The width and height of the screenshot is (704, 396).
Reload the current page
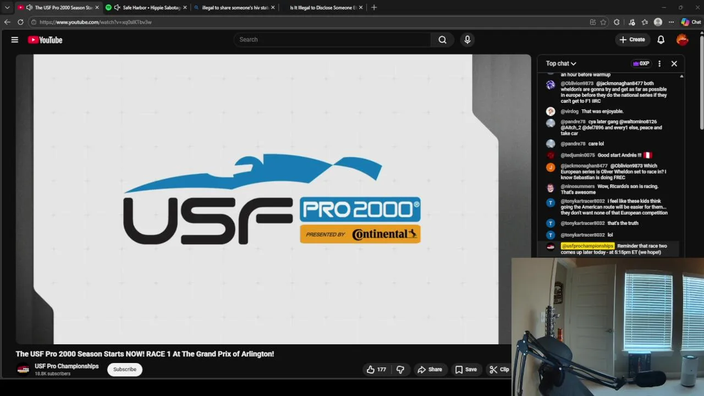[20, 22]
